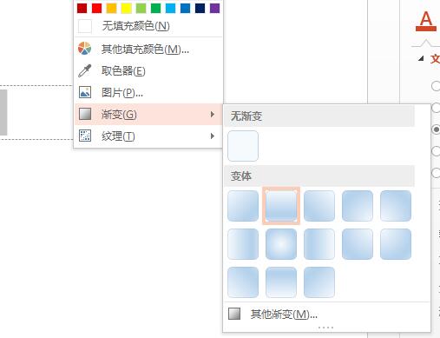
Task: Select fourth gradient variant in row one
Action: point(358,206)
